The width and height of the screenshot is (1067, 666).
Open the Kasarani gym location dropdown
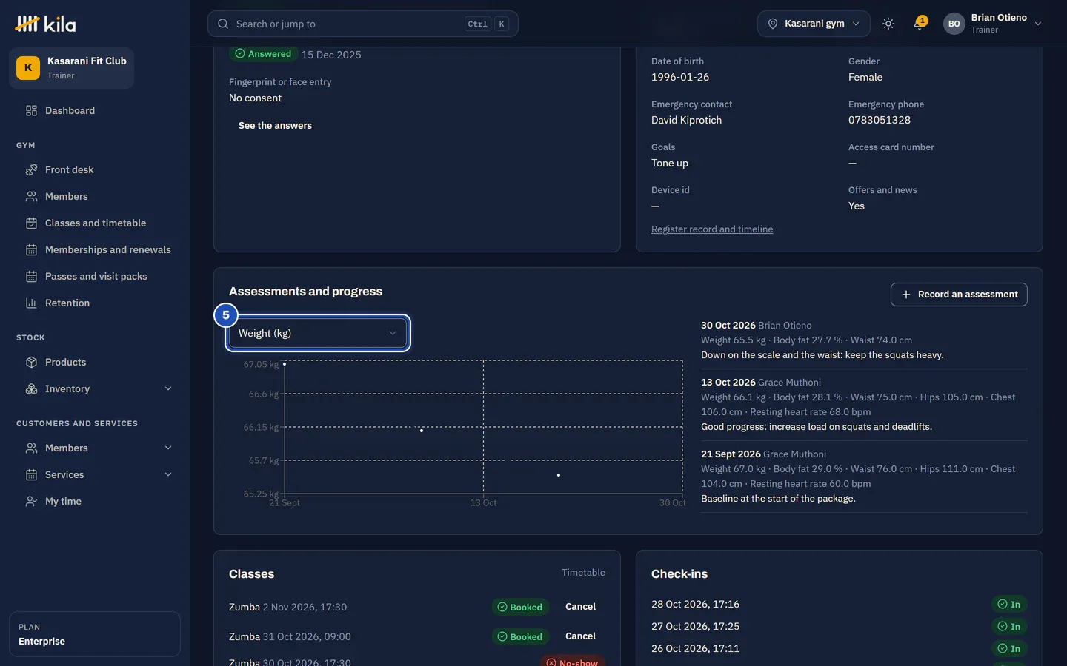point(814,24)
